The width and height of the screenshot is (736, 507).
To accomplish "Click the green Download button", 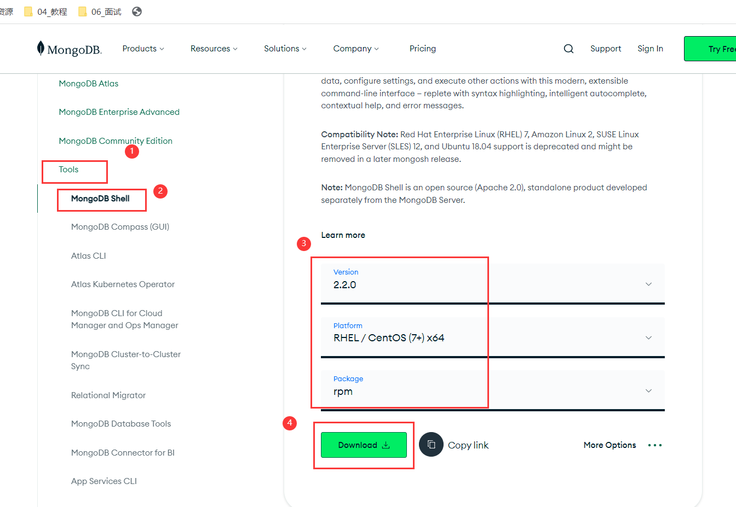I will click(x=364, y=445).
